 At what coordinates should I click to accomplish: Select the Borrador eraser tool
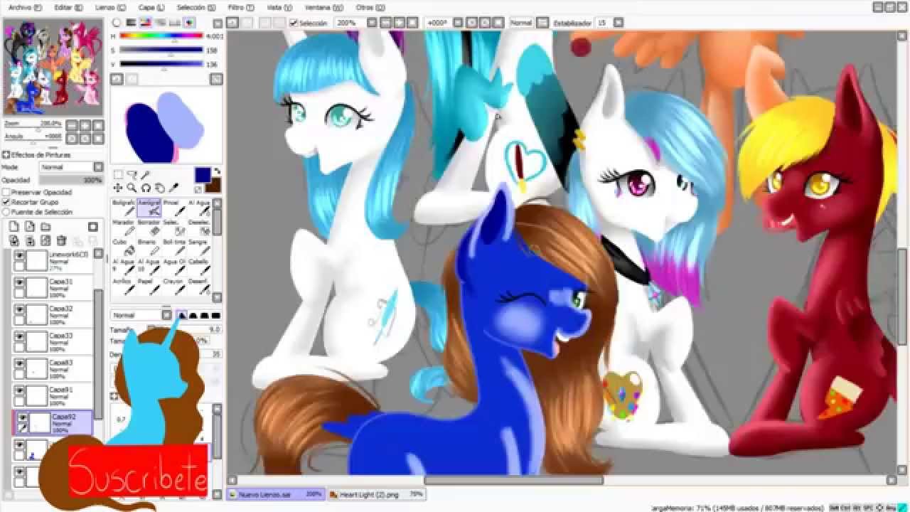pos(149,227)
